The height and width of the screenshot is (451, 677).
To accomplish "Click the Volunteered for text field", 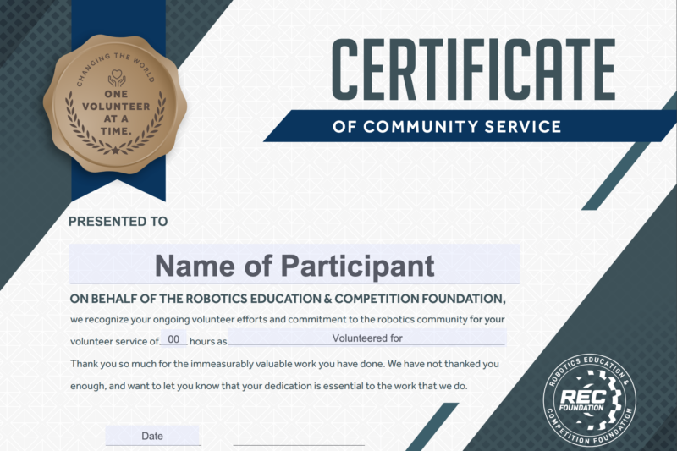I will 367,337.
